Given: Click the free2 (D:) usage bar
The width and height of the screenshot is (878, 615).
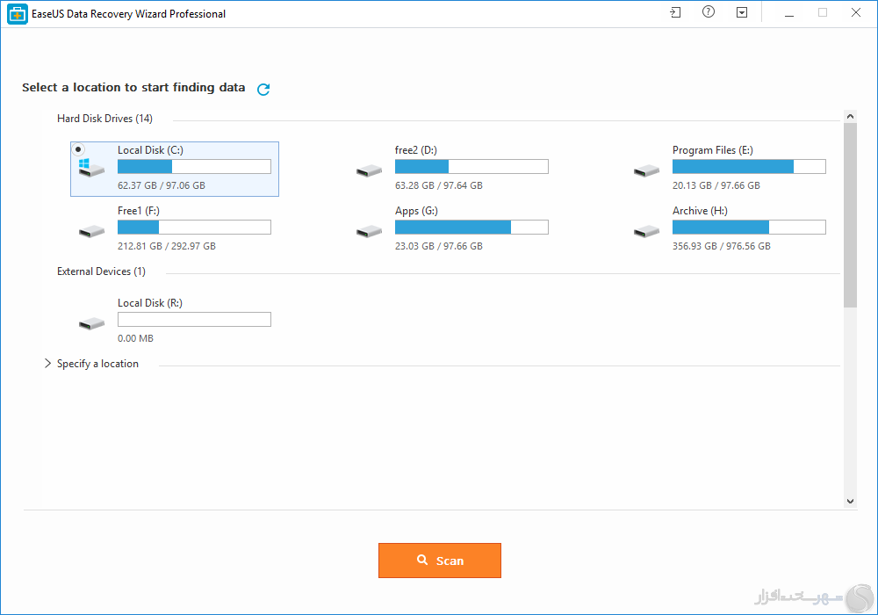Looking at the screenshot, I should pos(471,166).
